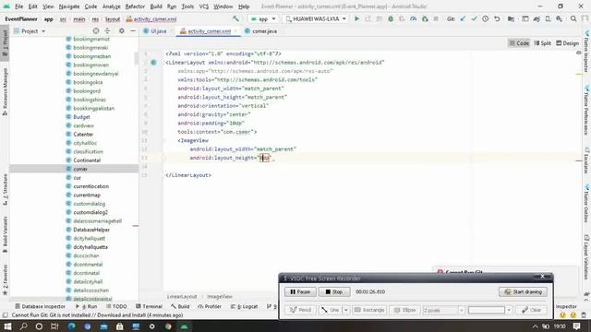This screenshot has width=591, height=332.
Task: Select the csmer class in project tree
Action: pyautogui.click(x=80, y=169)
